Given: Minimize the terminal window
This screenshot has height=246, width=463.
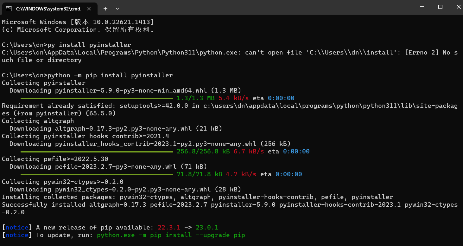Looking at the screenshot, I should (x=422, y=7).
